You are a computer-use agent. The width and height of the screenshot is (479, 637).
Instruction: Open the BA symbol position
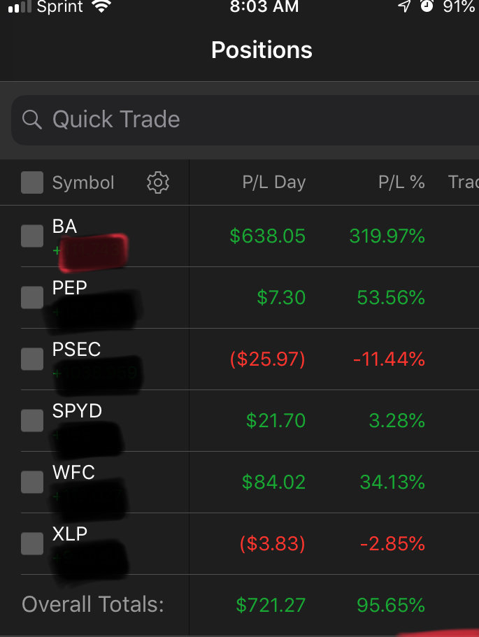coord(64,227)
